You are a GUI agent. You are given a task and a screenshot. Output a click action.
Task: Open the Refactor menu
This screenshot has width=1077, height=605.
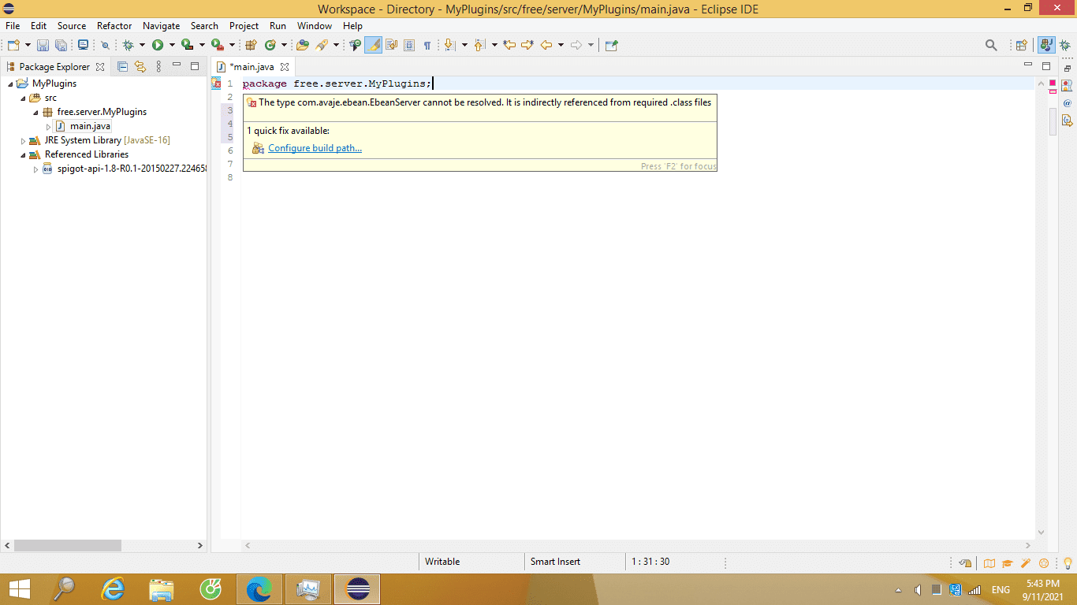pos(114,26)
